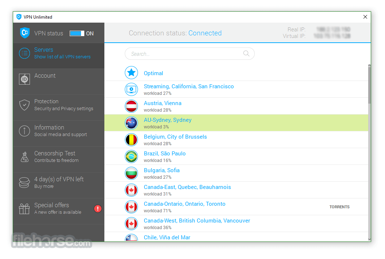Open the Account section
This screenshot has width=385, height=259.
pos(59,82)
